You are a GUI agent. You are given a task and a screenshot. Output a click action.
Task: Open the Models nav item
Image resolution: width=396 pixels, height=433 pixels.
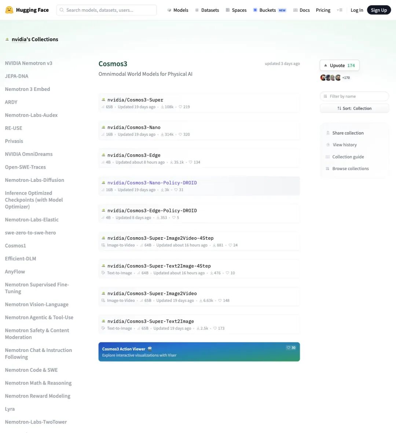(x=177, y=10)
